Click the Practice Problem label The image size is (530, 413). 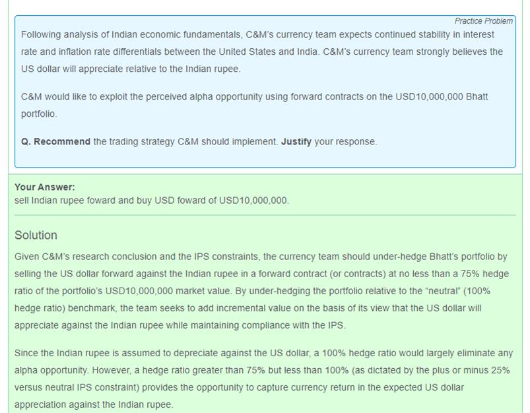(x=483, y=21)
